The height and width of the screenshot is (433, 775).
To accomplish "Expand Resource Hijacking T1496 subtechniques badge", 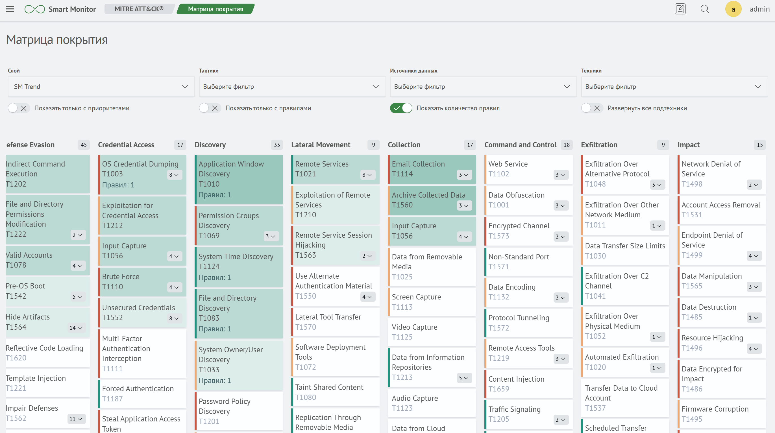I will click(x=754, y=349).
